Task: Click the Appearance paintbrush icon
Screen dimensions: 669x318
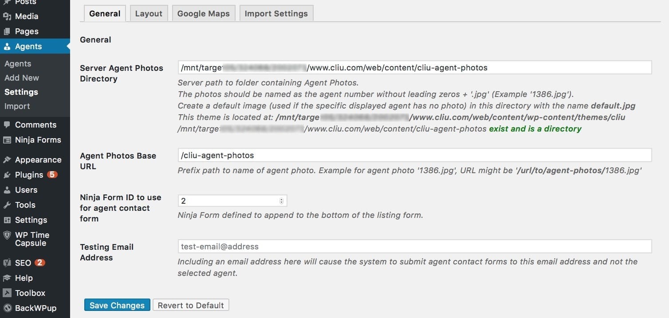Action: coord(7,160)
